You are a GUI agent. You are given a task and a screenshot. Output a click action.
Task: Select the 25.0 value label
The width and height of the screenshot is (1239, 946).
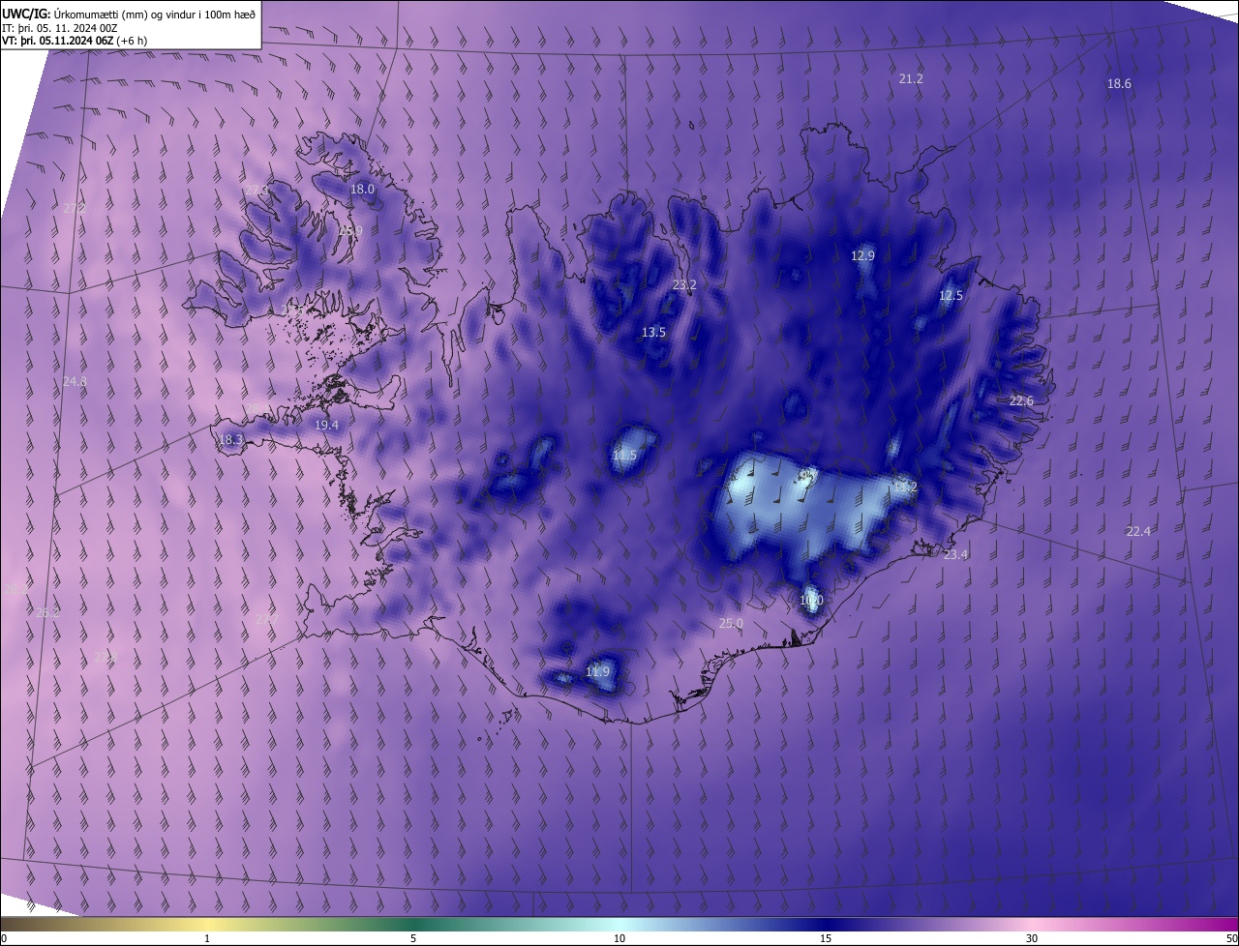pyautogui.click(x=731, y=624)
